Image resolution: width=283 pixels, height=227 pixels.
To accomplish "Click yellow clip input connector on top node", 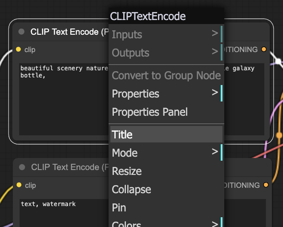I will [x=18, y=49].
